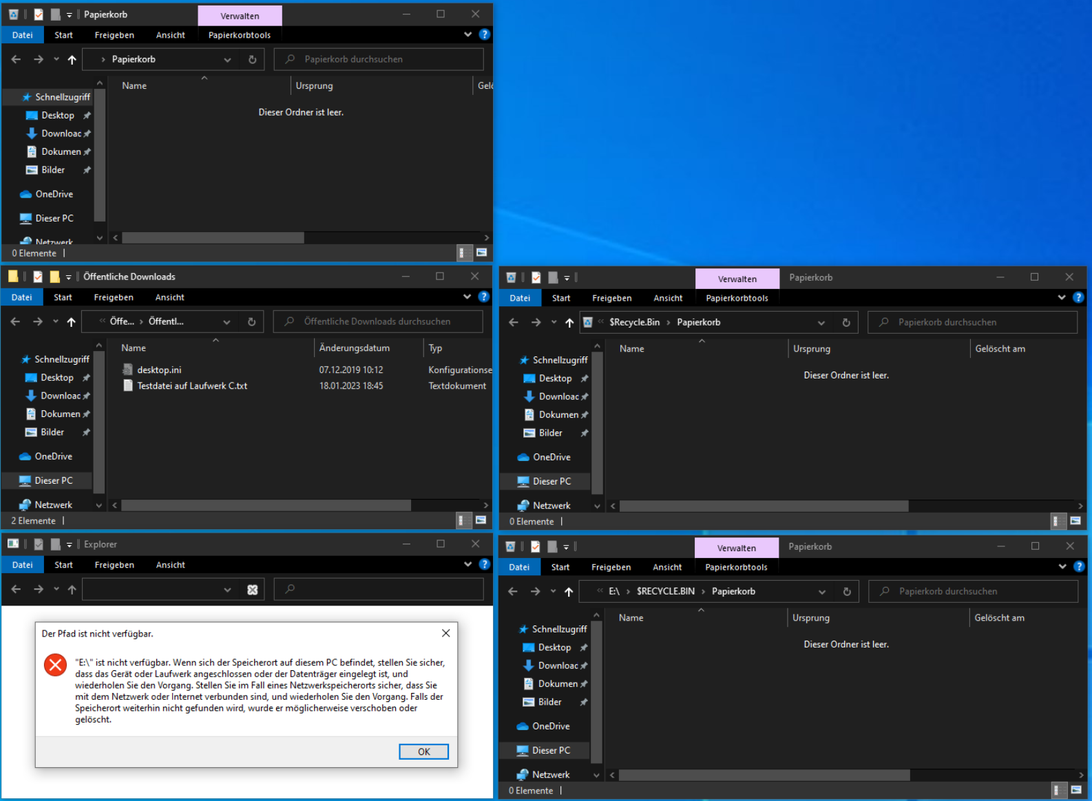Open Verwalten tab in E:\ $RECYCLE.BIN window

pyautogui.click(x=737, y=548)
